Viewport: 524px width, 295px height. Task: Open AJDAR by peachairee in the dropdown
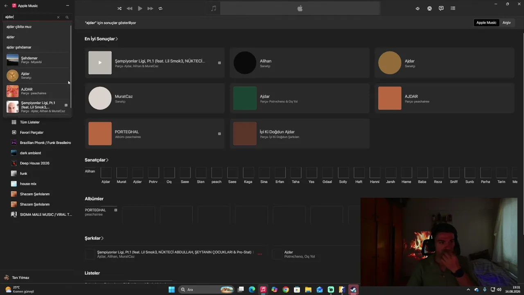[x=37, y=91]
